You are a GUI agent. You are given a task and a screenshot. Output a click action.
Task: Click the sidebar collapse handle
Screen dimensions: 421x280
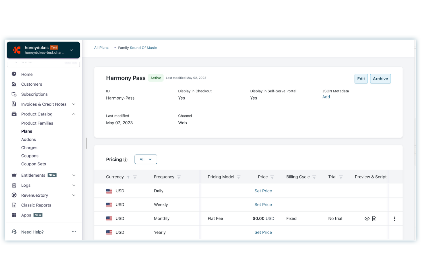(86, 143)
